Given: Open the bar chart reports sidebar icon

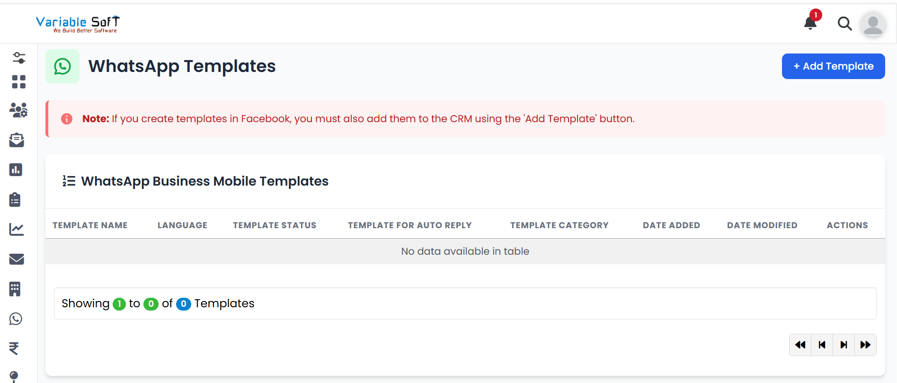Looking at the screenshot, I should point(16,169).
